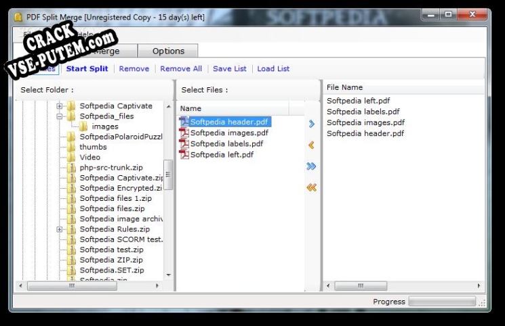The height and width of the screenshot is (326, 505).
Task: Select Softpedia left.pdf in File Name list
Action: coord(358,101)
